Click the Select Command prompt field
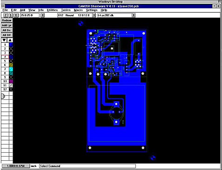Viewport: 222px width, 170px height. coord(87,166)
